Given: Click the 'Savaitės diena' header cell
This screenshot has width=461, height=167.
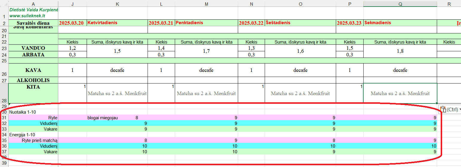Looking at the screenshot, I should (x=33, y=23).
